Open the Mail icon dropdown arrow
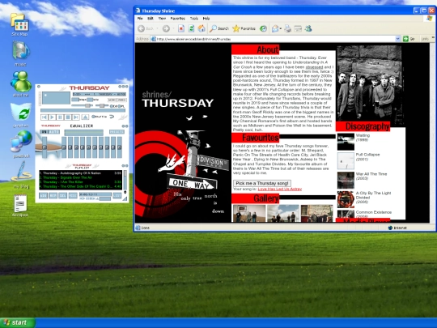The width and height of the screenshot is (437, 328). click(x=281, y=28)
